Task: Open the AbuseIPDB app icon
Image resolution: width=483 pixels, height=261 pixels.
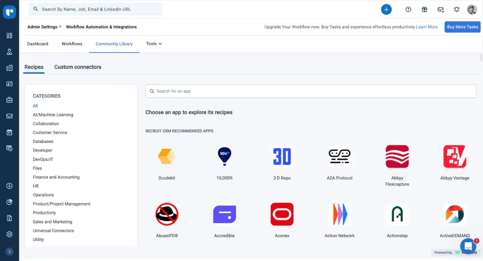Action: [167, 214]
